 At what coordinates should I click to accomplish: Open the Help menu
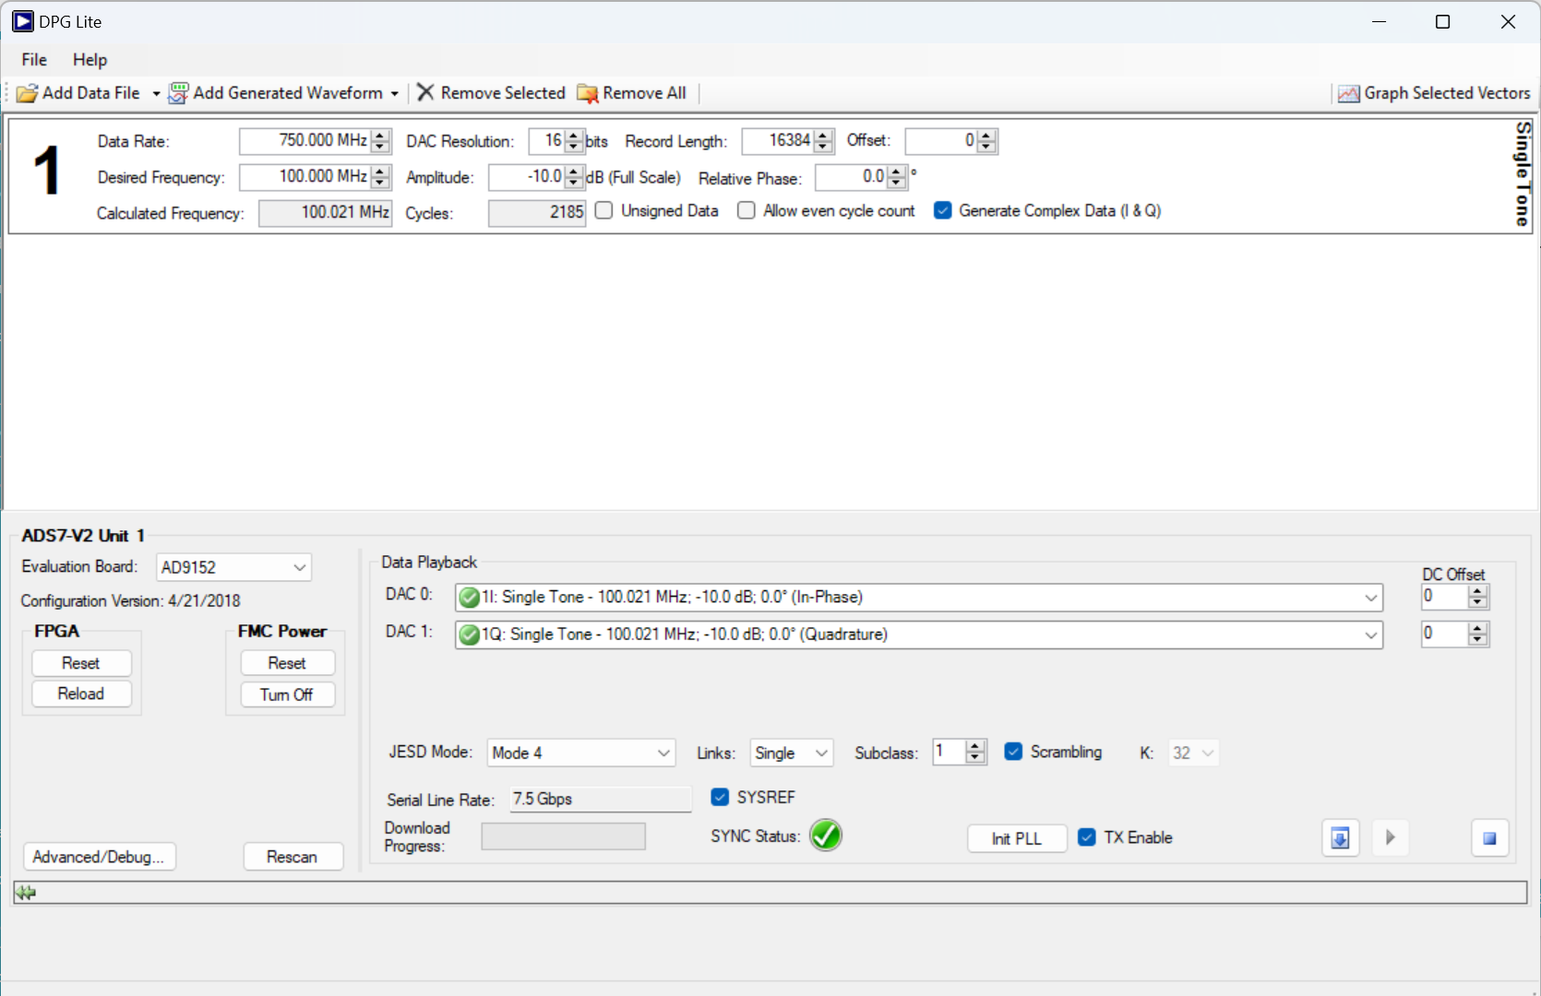click(x=90, y=60)
